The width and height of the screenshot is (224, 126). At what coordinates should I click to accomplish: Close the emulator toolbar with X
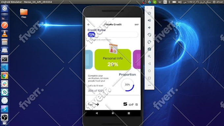[152, 8]
